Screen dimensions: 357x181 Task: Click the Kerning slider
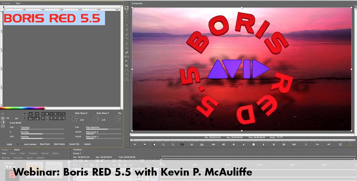pyautogui.click(x=42, y=134)
